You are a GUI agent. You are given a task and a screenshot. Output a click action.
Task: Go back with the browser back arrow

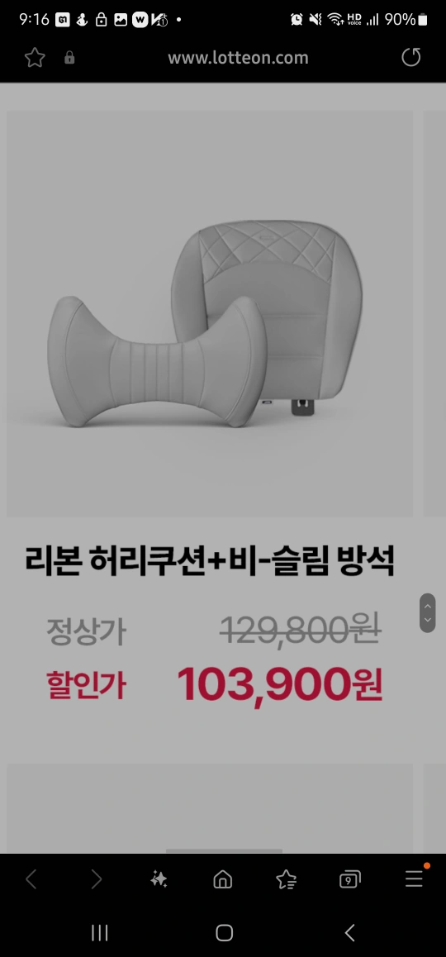pyautogui.click(x=31, y=879)
